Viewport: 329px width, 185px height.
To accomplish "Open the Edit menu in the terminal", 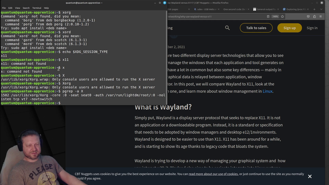I will [x=10, y=8].
